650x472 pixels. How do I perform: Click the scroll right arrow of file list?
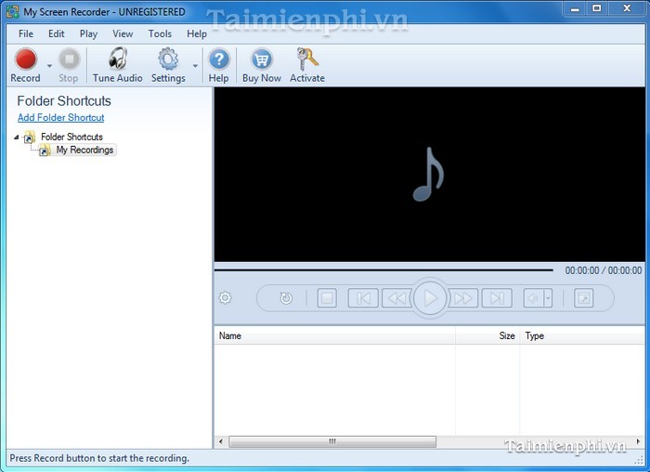coord(638,441)
